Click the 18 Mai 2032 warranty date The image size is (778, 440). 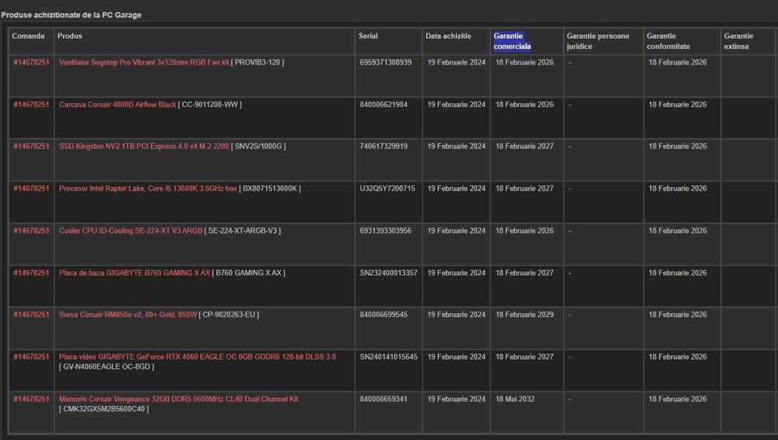(515, 399)
